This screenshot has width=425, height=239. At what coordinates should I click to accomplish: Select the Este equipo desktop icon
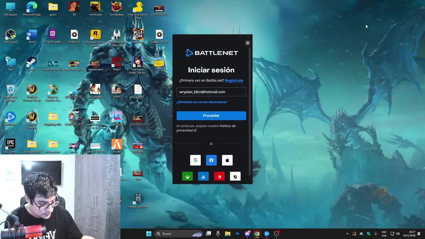tap(11, 9)
